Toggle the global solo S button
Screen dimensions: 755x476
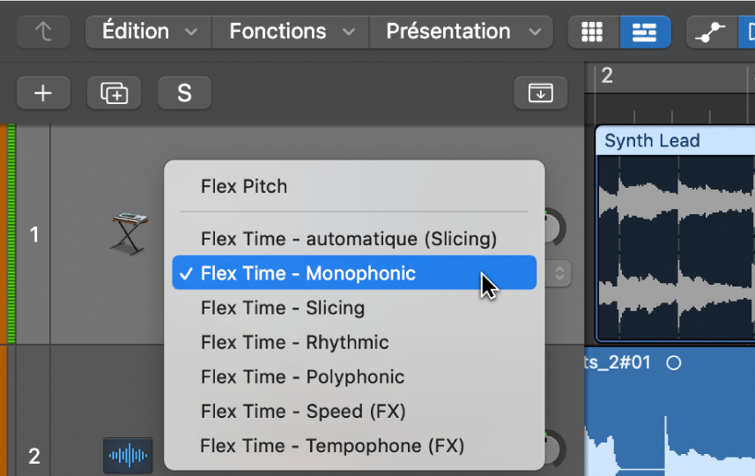click(184, 93)
